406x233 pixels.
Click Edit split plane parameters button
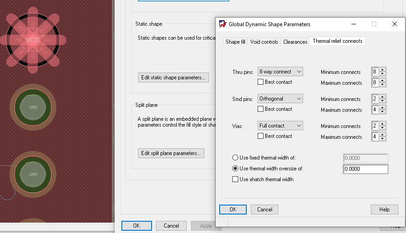pos(171,153)
